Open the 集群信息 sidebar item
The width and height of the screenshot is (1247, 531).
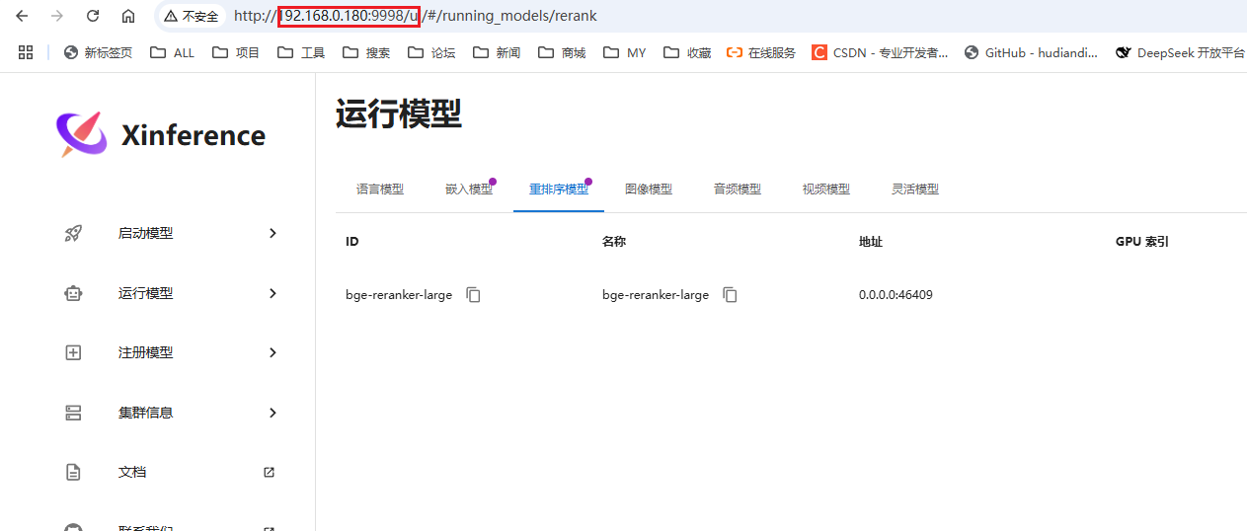tap(171, 413)
